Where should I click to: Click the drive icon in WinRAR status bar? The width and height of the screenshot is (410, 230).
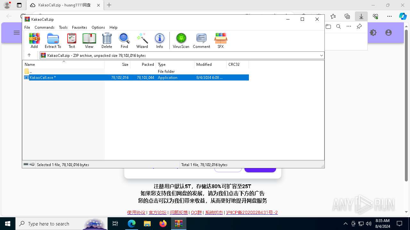click(x=26, y=165)
